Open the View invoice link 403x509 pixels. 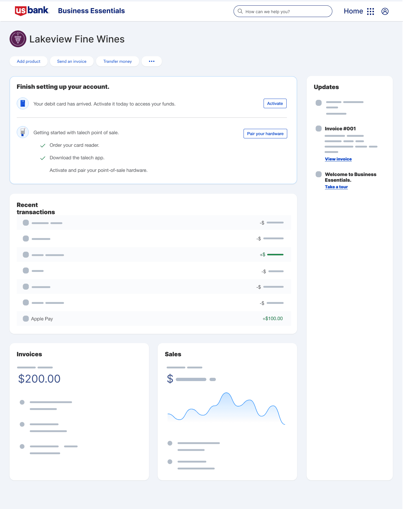coord(338,159)
